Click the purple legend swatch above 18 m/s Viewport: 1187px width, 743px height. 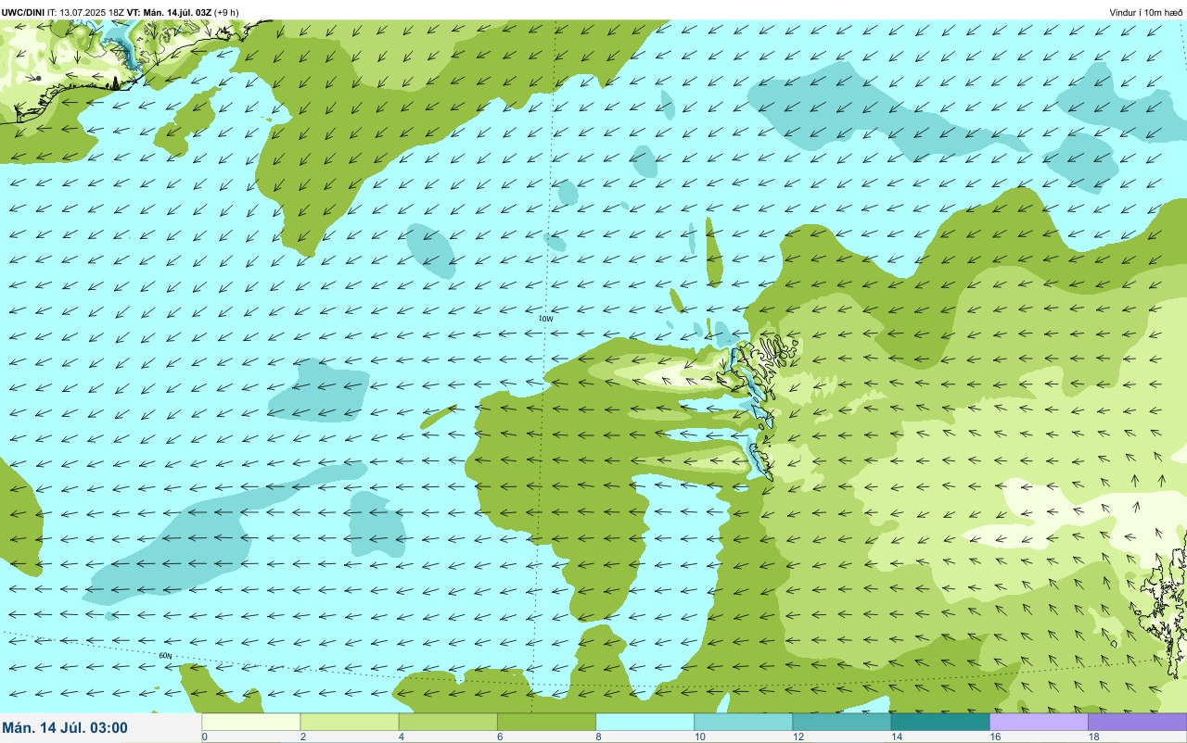coord(1137,722)
